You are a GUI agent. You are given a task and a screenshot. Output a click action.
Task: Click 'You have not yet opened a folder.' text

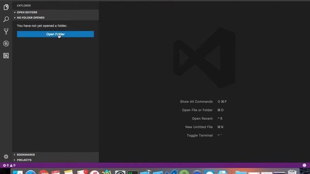pos(42,26)
